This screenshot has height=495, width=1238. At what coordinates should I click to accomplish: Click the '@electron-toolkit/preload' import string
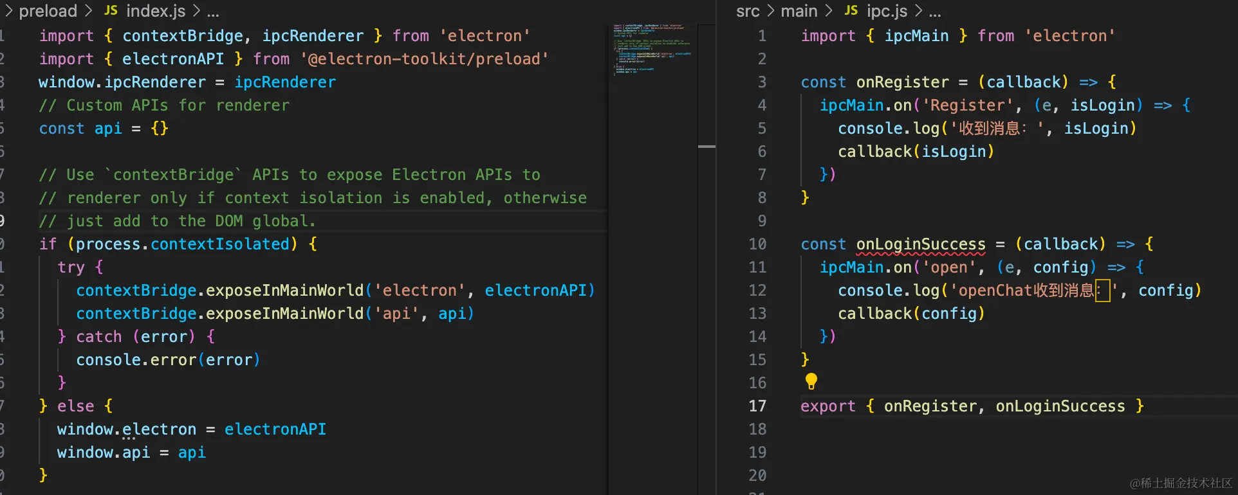click(424, 59)
